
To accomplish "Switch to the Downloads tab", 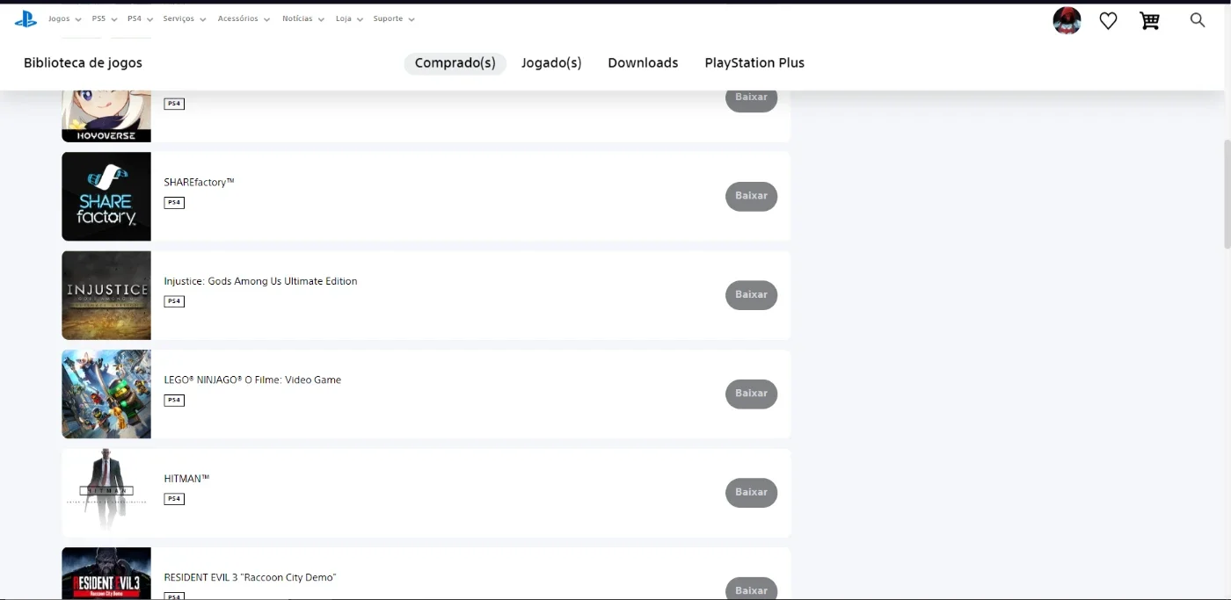I will point(643,63).
